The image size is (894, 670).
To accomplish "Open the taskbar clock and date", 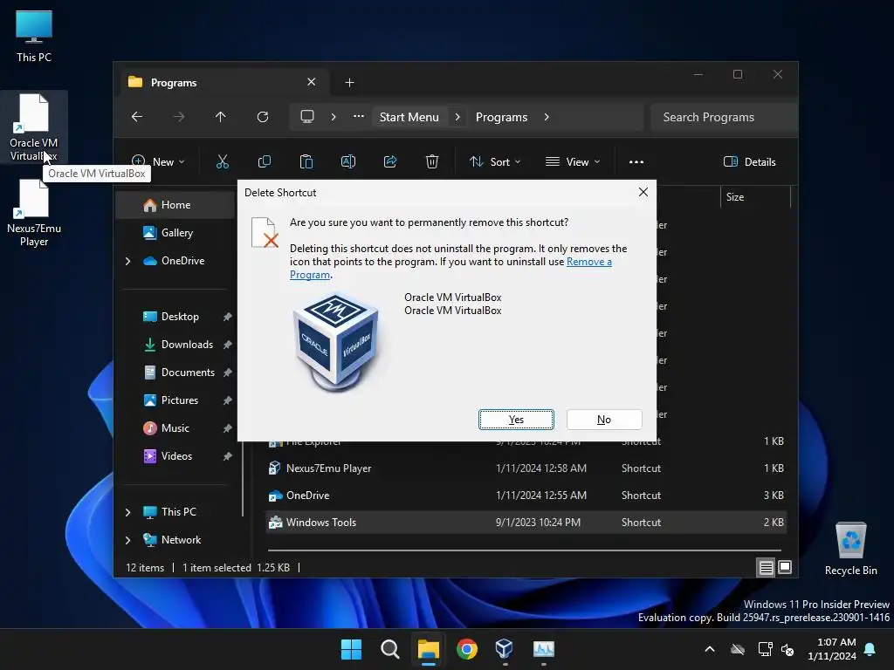I will (x=832, y=649).
